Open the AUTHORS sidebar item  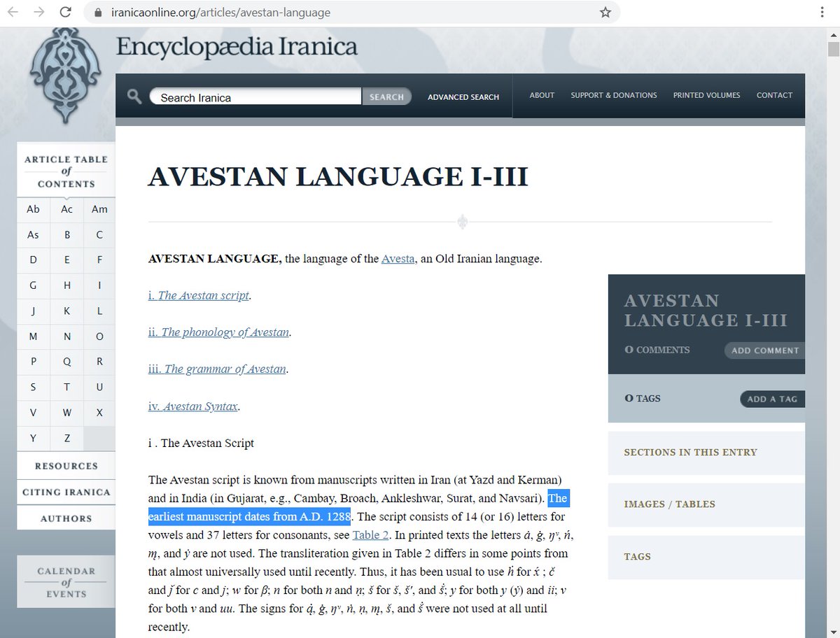coord(66,518)
